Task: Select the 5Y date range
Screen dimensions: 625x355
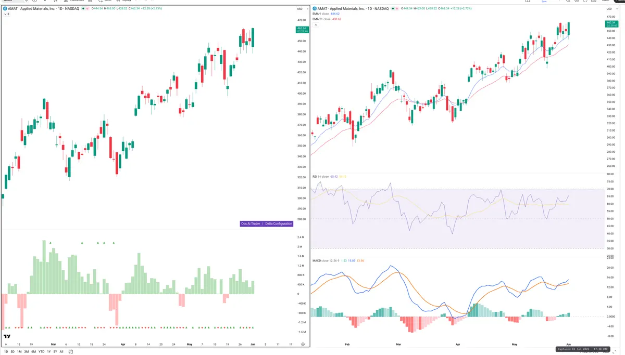Action: pos(55,351)
